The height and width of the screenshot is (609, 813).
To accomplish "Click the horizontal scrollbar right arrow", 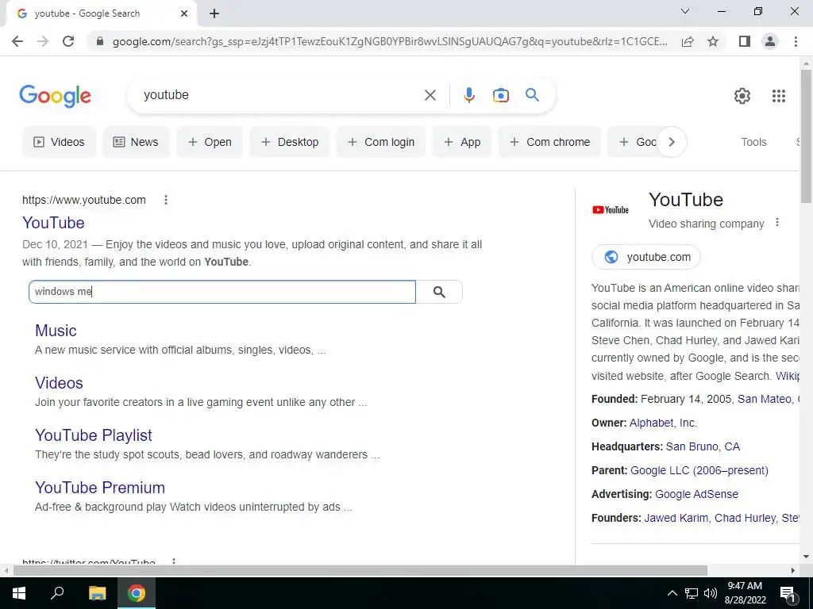I will tap(793, 571).
